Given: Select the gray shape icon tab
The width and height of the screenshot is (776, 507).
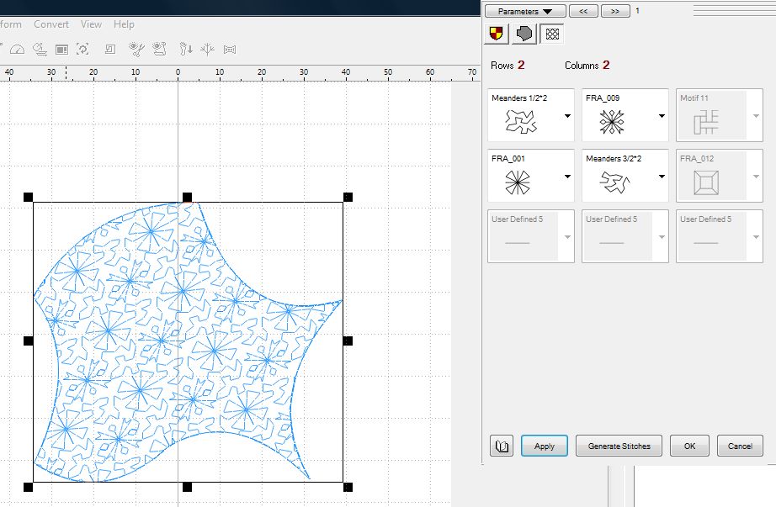Looking at the screenshot, I should tap(524, 34).
